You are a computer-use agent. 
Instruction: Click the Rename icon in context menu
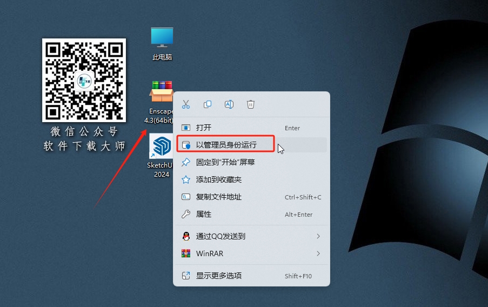[x=229, y=104]
